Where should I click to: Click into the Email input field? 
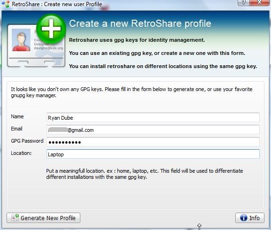click(153, 130)
